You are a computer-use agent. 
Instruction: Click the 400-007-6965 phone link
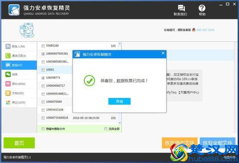click(x=205, y=30)
